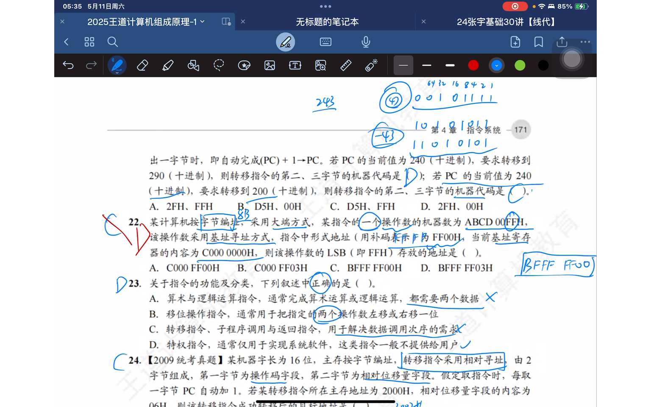Open the document title dropdown for 王道计算机组成原理

pyautogui.click(x=203, y=22)
